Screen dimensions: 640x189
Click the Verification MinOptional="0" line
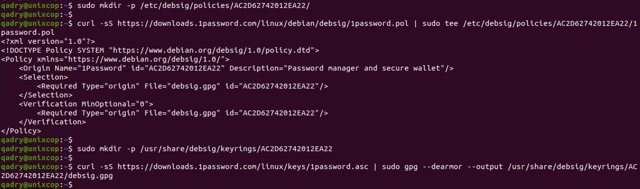coord(86,104)
